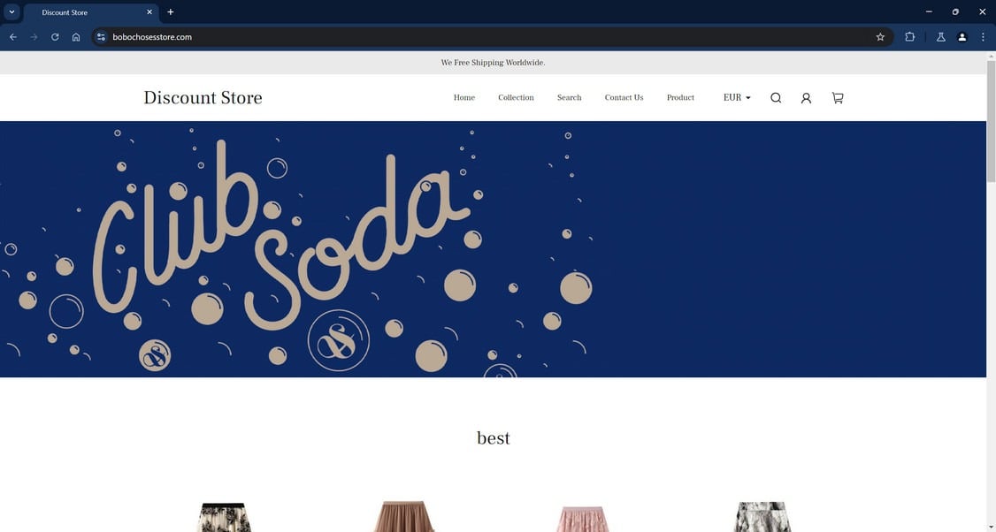Image resolution: width=996 pixels, height=532 pixels.
Task: Open the browser extensions puzzle icon
Action: 909,37
